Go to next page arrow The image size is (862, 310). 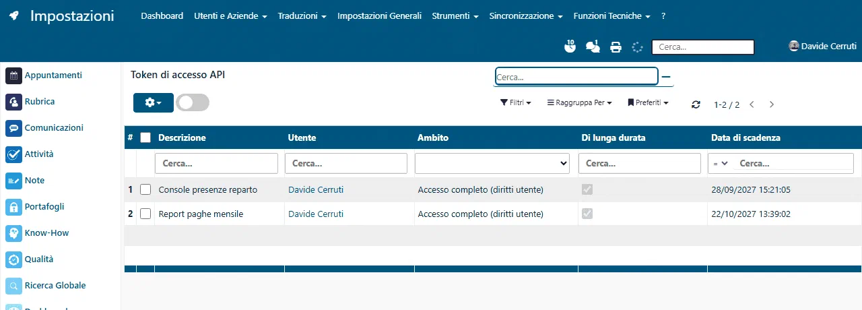point(772,104)
